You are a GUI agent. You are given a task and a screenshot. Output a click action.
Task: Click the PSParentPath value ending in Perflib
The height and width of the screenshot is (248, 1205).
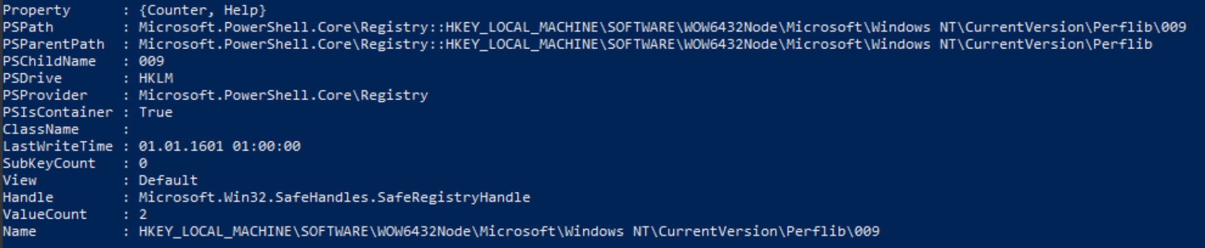tap(645, 45)
